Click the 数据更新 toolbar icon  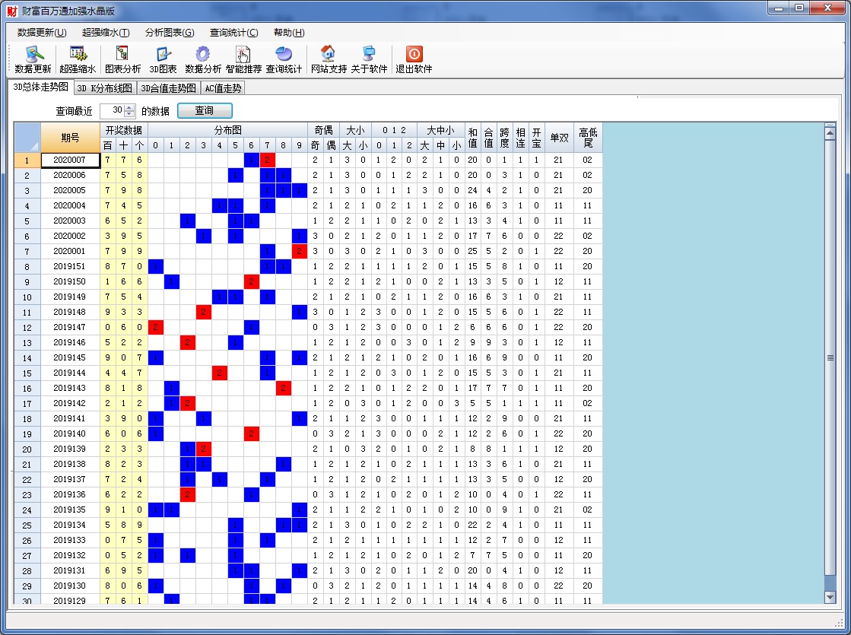point(33,55)
